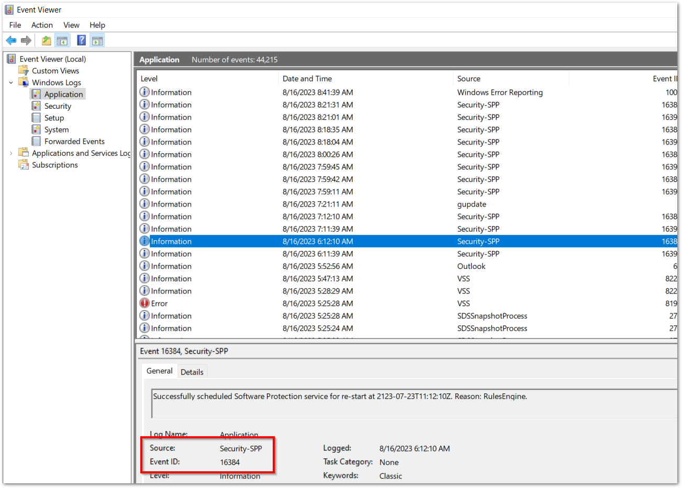Open the Action menu
The image size is (682, 488).
point(42,25)
